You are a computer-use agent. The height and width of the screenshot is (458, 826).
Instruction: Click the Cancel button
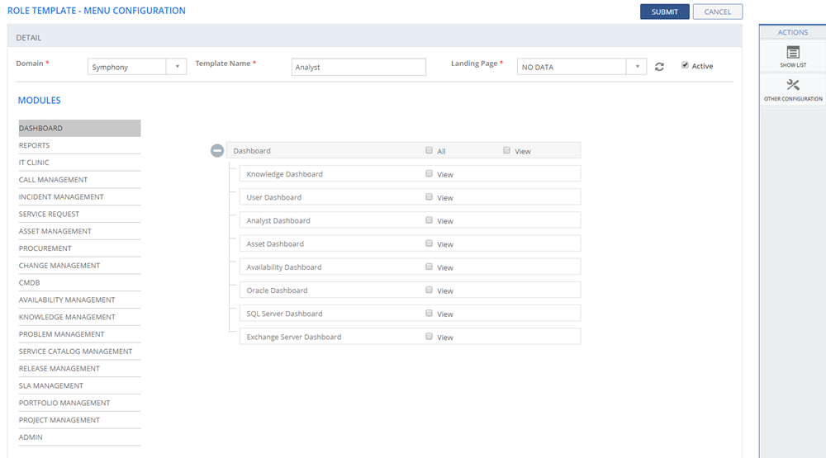717,12
